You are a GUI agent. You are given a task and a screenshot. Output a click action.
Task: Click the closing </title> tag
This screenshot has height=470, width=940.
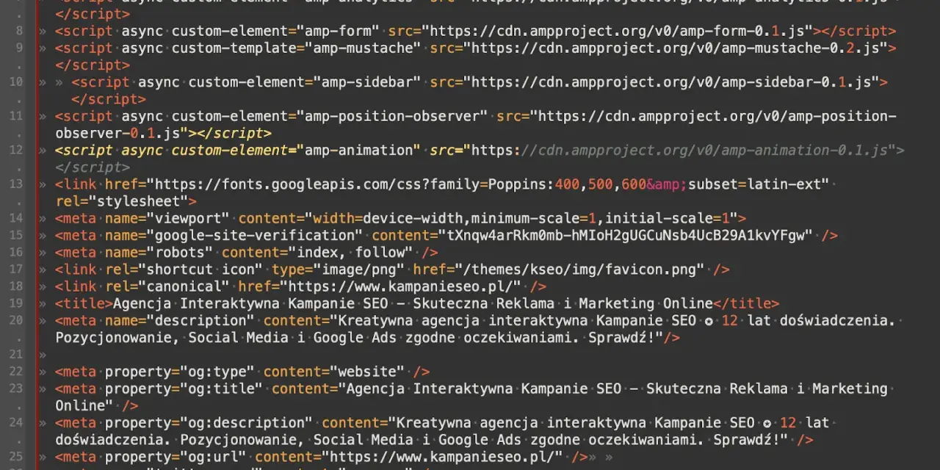[746, 303]
